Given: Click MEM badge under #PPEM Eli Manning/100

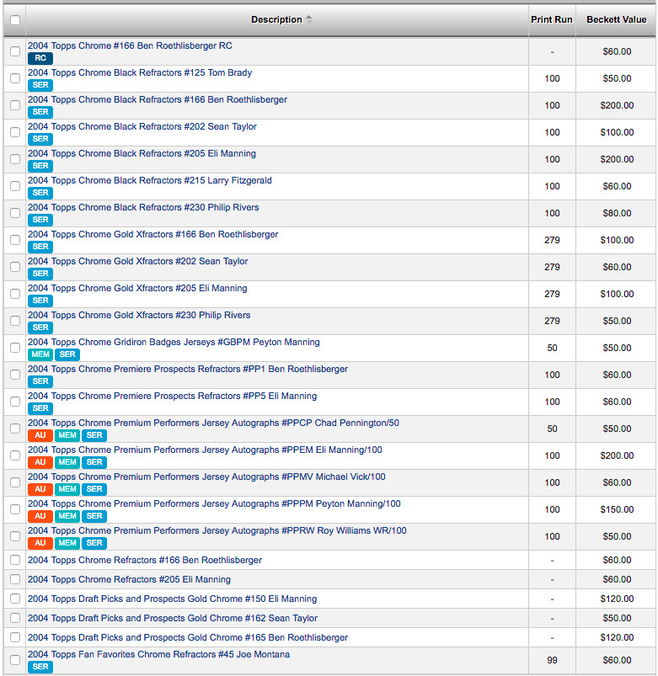Looking at the screenshot, I should click(67, 462).
